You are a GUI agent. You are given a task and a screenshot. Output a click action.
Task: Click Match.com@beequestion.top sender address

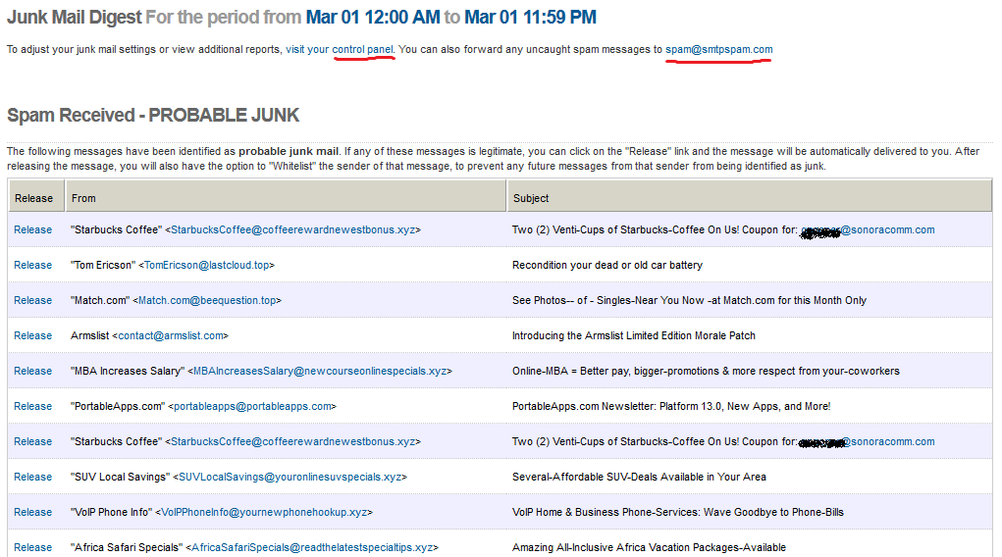tap(207, 300)
